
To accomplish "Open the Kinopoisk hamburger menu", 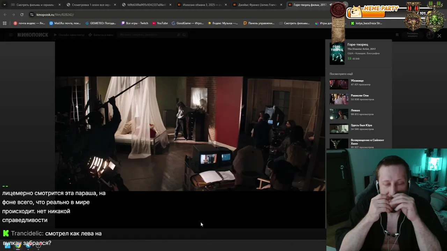I will point(11,35).
